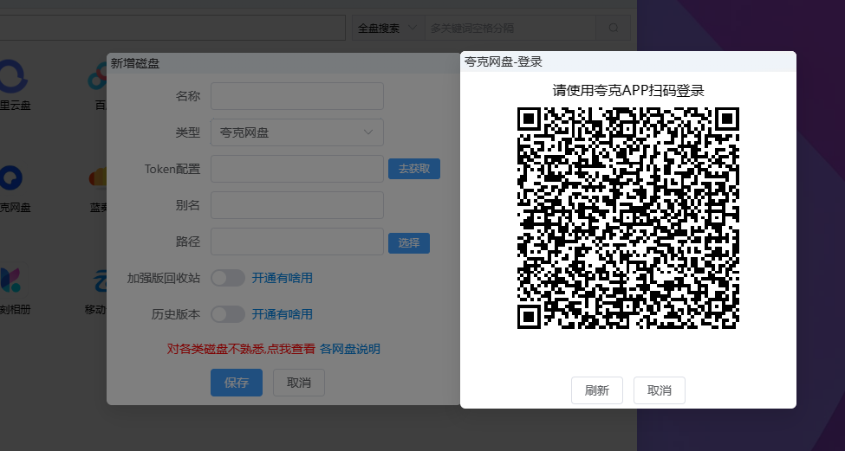Viewport: 845px width, 451px height.
Task: Open 开通有啥用 link next to 历史版本
Action: pos(283,314)
